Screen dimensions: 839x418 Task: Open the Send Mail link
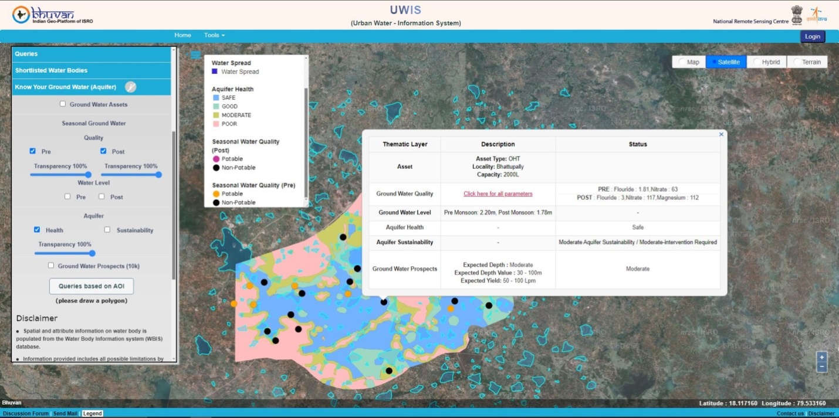pos(65,414)
